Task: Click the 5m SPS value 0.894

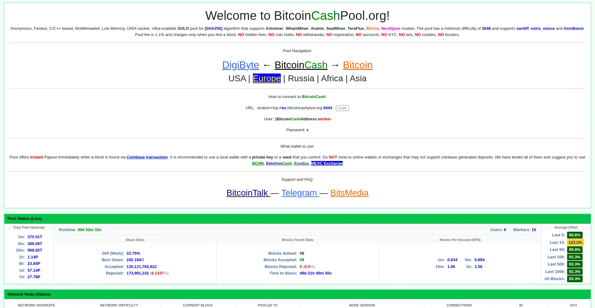Action: (479, 260)
